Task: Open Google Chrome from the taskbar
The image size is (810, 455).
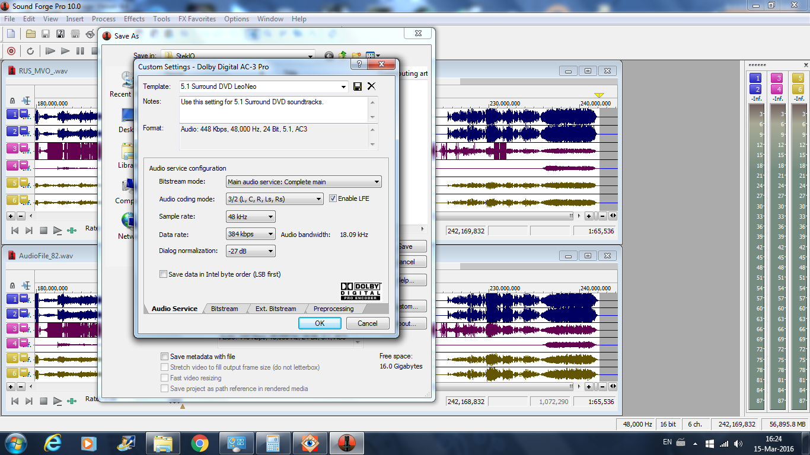Action: 200,443
